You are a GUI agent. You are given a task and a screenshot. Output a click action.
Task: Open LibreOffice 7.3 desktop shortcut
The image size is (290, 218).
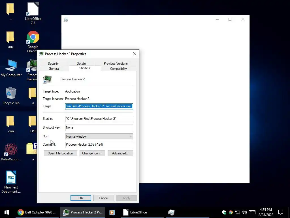coord(33,13)
